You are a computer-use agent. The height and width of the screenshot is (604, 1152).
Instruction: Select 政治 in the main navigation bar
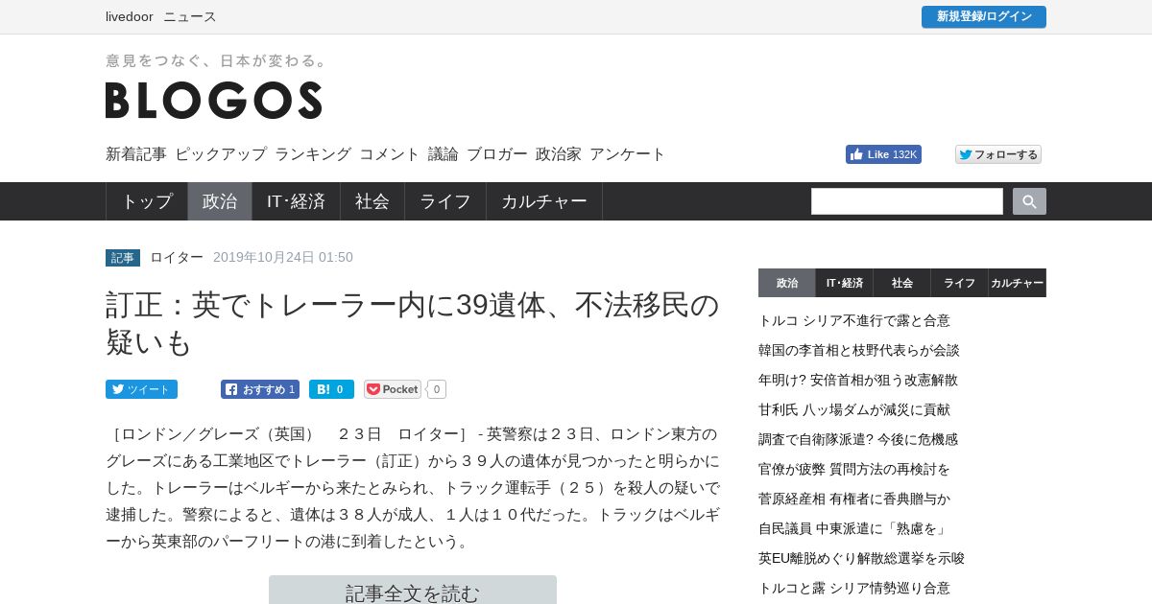coord(220,201)
